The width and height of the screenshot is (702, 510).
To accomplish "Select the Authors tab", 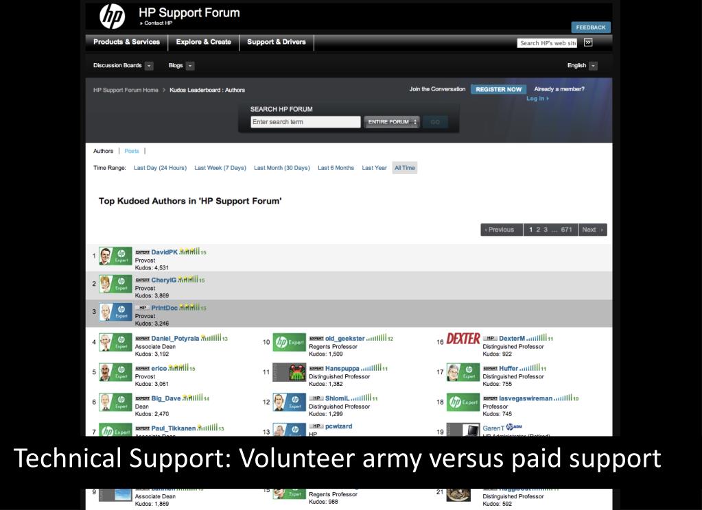I will click(x=103, y=151).
